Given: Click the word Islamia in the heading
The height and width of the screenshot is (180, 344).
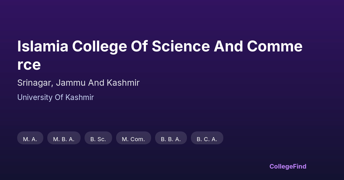Looking at the screenshot, I should (43, 46).
